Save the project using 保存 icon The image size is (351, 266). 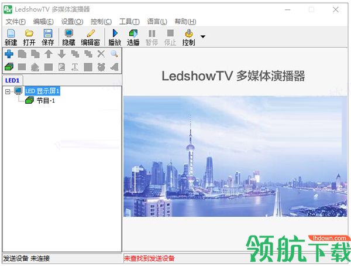click(48, 37)
